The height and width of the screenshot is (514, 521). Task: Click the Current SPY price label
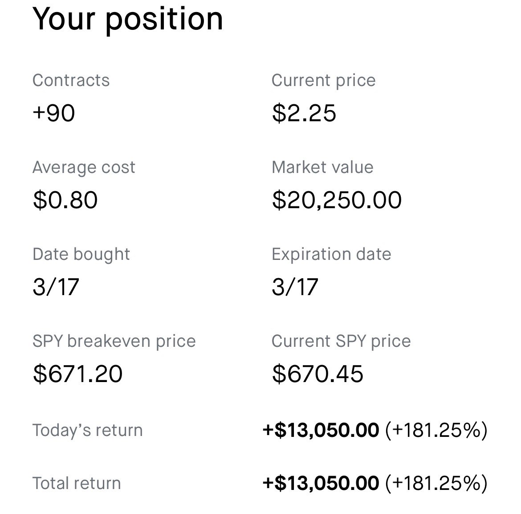click(x=341, y=341)
